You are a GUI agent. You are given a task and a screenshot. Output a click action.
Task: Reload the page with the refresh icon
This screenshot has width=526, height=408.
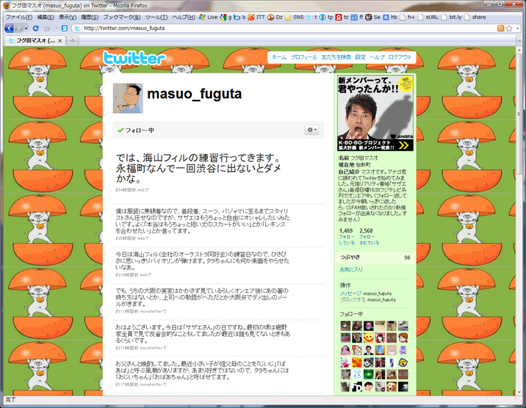click(x=36, y=29)
